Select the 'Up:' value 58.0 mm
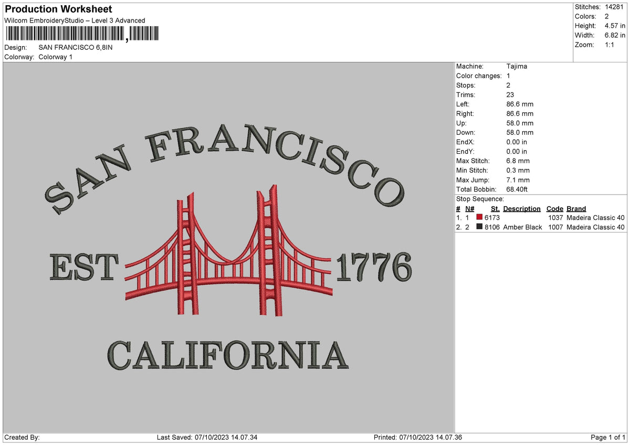 click(x=520, y=123)
